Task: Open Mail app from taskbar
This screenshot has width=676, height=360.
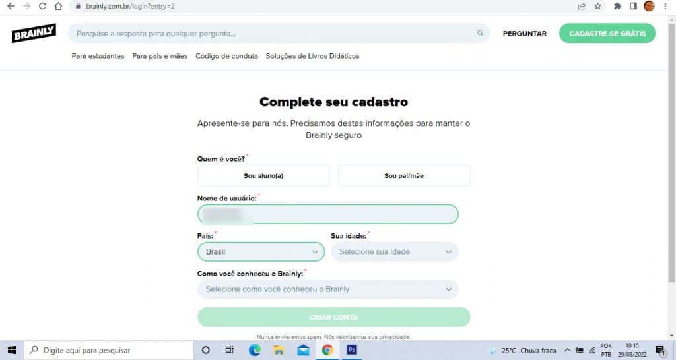Action: click(303, 350)
